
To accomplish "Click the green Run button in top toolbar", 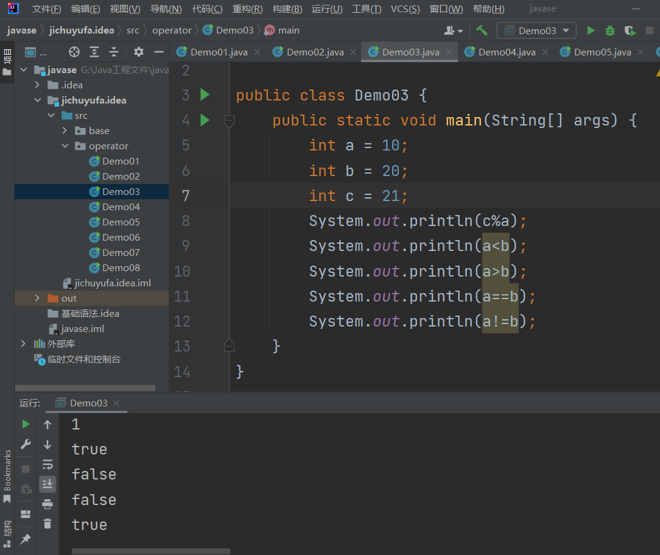I will 590,30.
